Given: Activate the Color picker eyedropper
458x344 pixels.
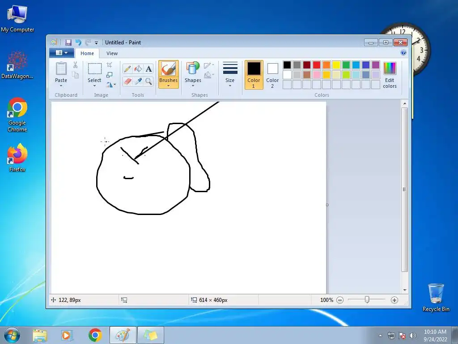Looking at the screenshot, I should pos(138,81).
